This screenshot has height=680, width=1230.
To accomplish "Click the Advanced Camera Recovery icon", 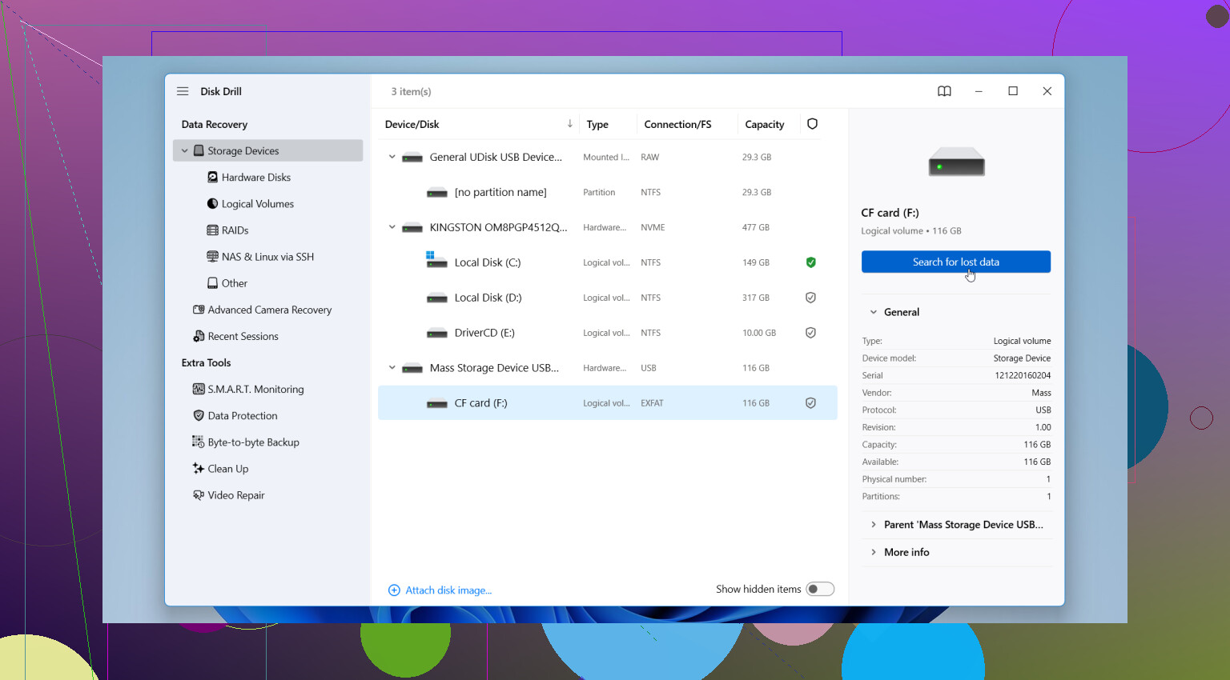I will point(199,310).
